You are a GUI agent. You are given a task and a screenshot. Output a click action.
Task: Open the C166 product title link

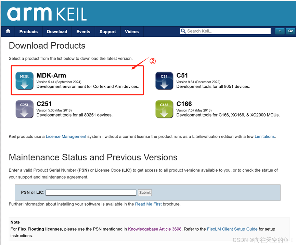184,104
